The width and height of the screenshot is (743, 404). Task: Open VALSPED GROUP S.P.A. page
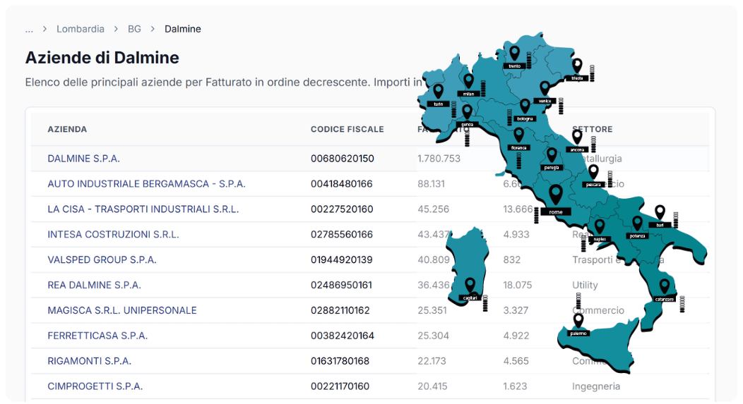point(102,259)
